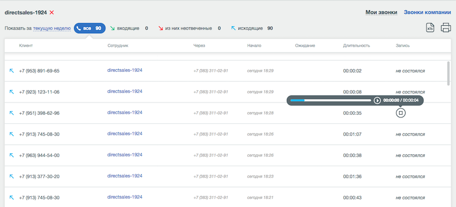Screen dimensions: 456x207
Task: Open the 'текущую неделю' period selector
Action: 52,28
